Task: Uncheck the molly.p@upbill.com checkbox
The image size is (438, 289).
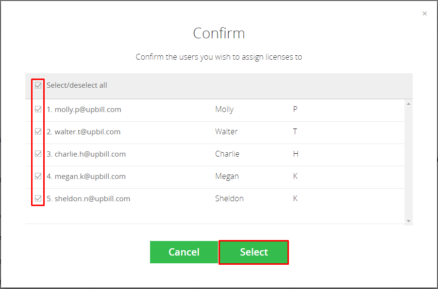Action: [38, 110]
